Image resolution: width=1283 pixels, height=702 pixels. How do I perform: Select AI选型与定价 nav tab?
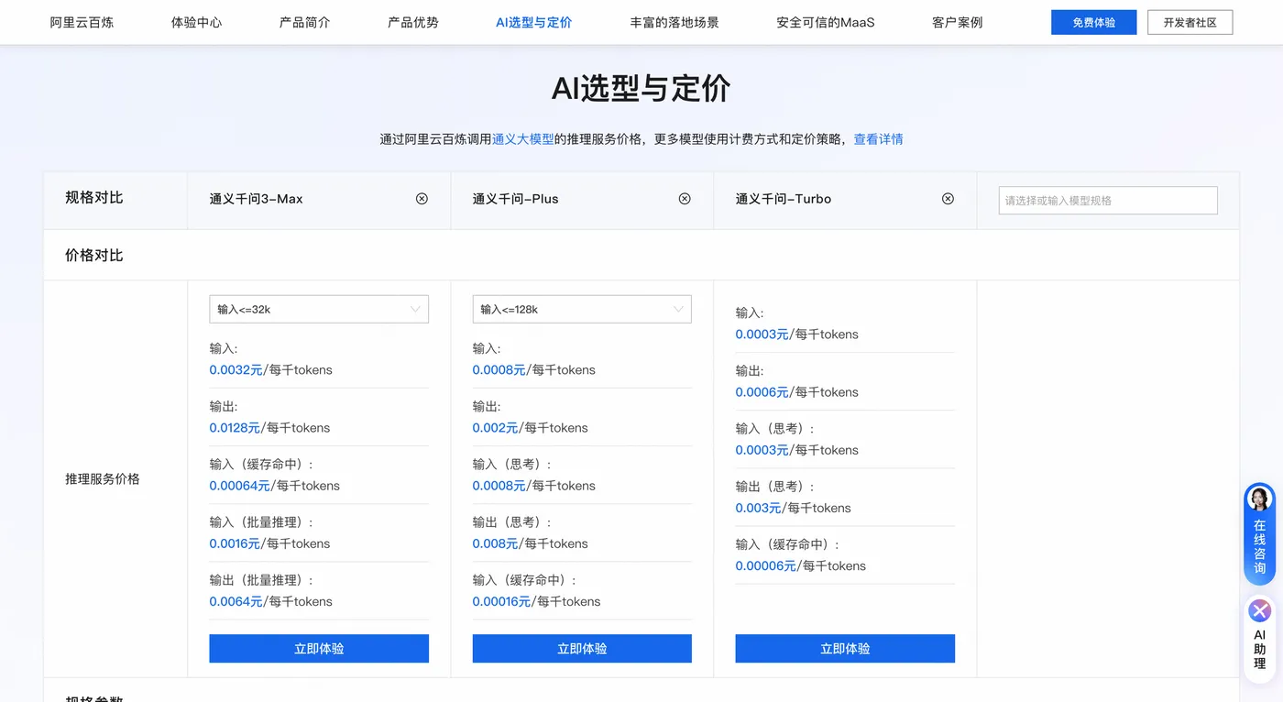coord(533,22)
